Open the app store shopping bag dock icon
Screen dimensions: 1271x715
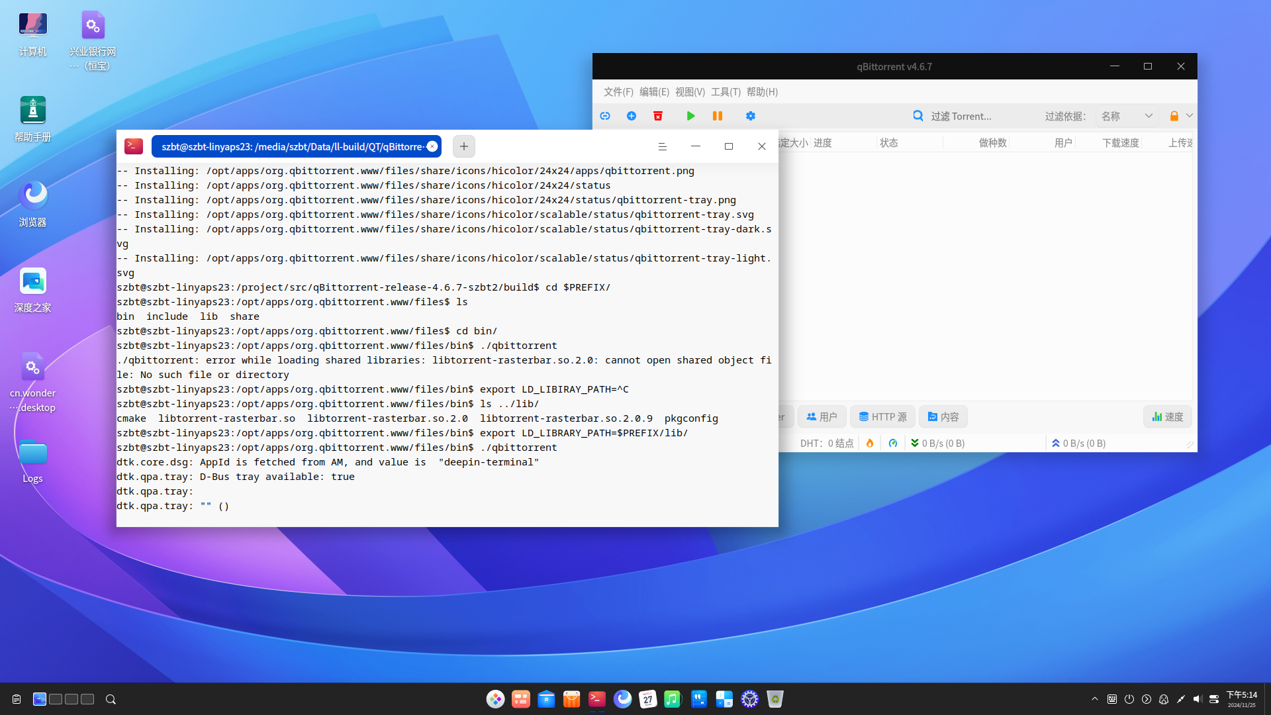point(571,699)
